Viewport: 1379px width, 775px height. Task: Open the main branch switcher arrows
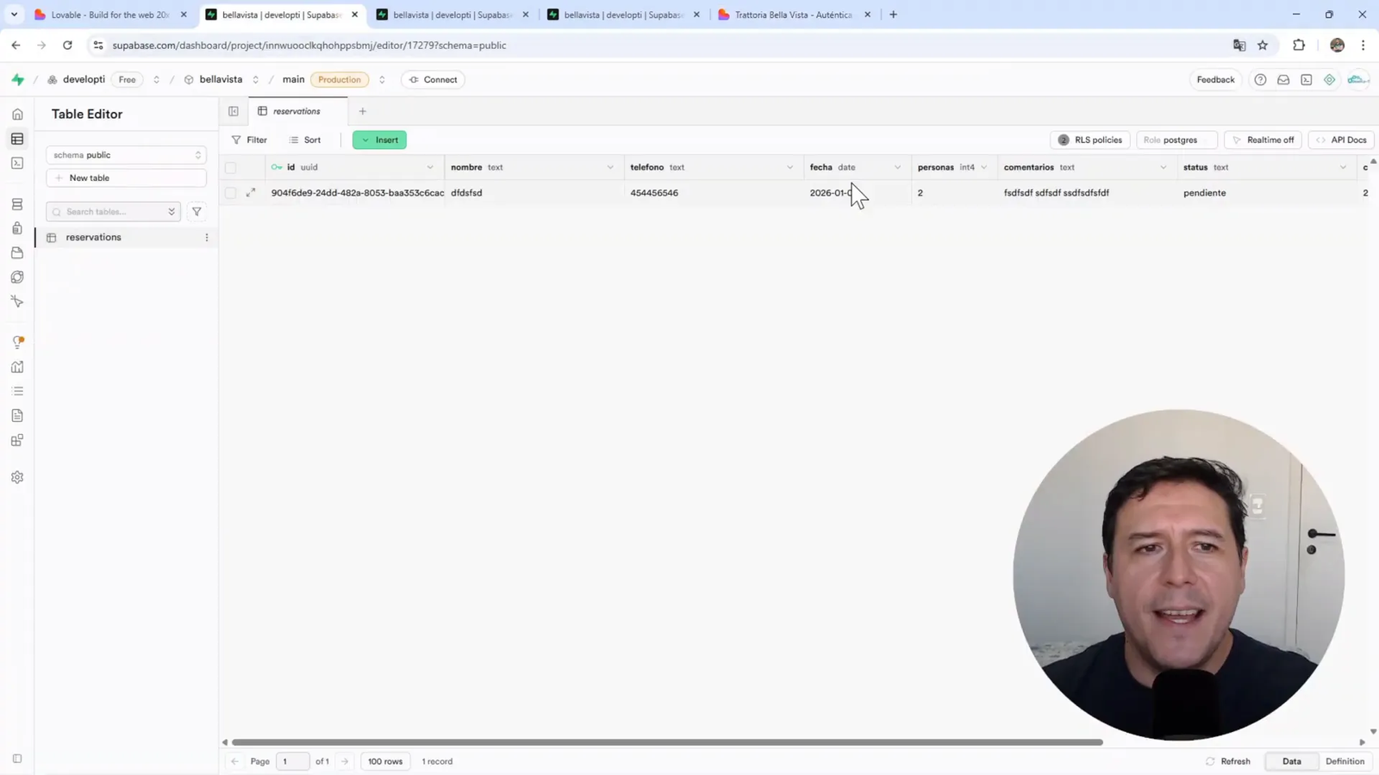click(382, 79)
